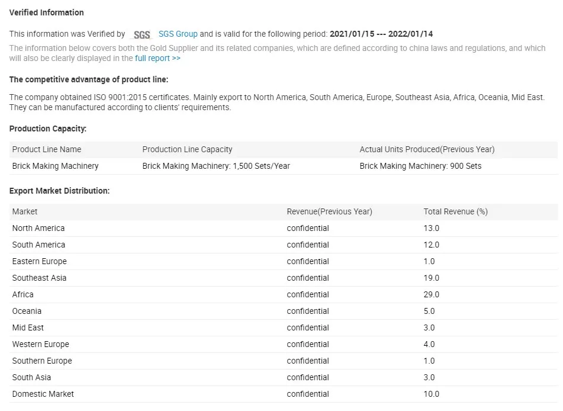The height and width of the screenshot is (411, 563).
Task: Click the Revenue(Previous Year) column header
Action: click(x=329, y=211)
